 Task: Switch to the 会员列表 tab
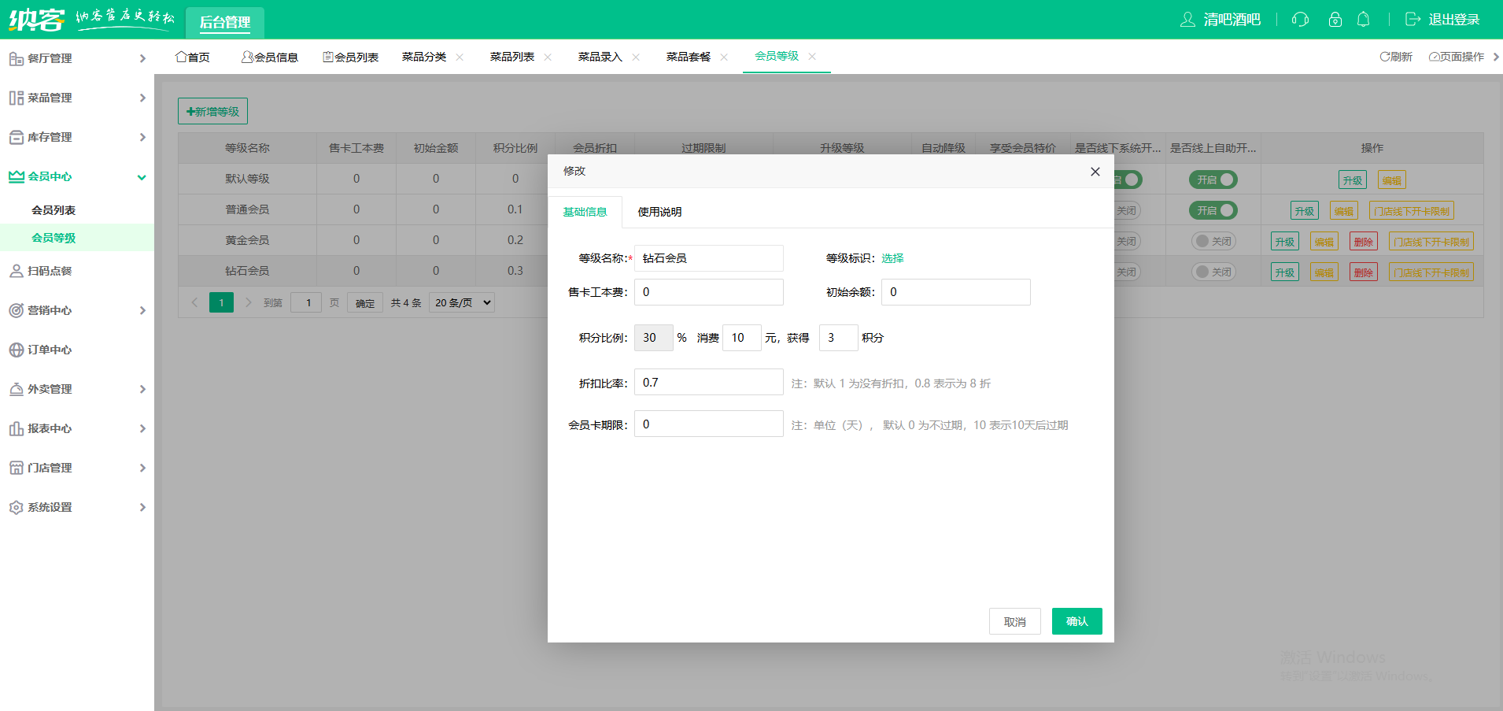(x=351, y=57)
